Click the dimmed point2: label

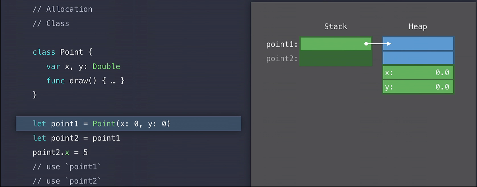pyautogui.click(x=281, y=59)
